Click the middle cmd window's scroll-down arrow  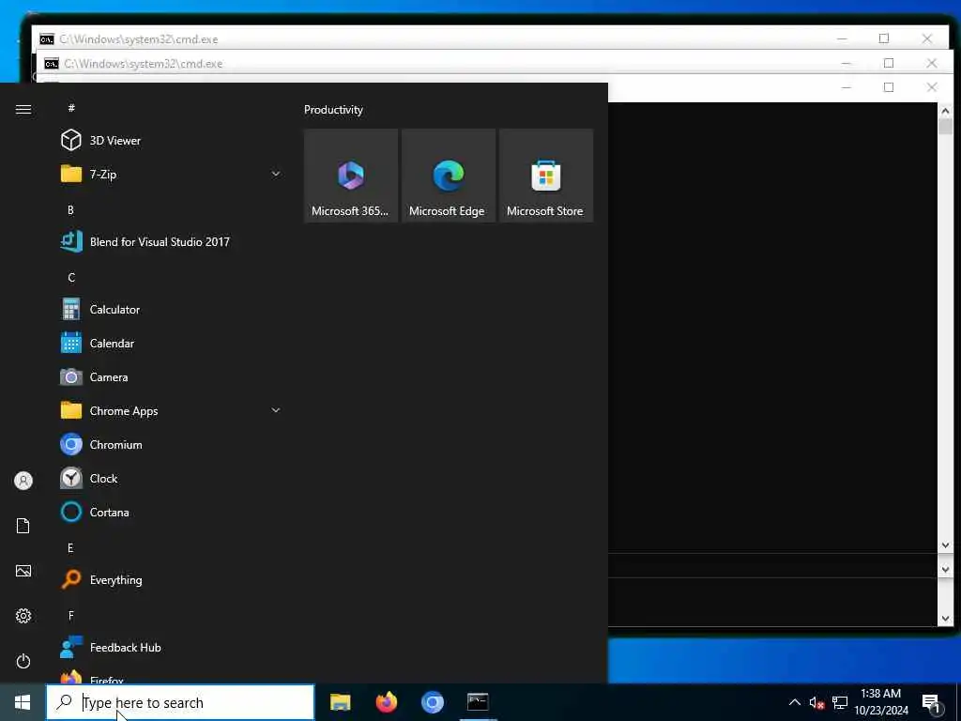pos(944,569)
